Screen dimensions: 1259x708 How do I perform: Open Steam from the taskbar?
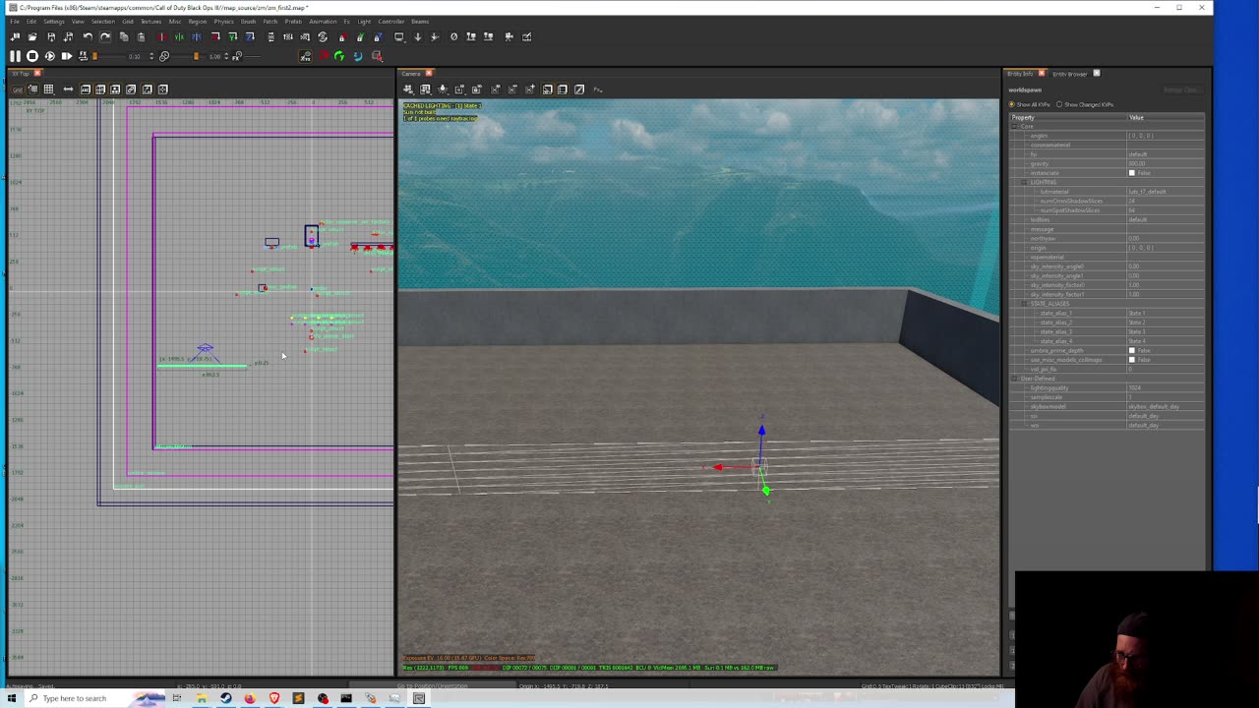226,698
